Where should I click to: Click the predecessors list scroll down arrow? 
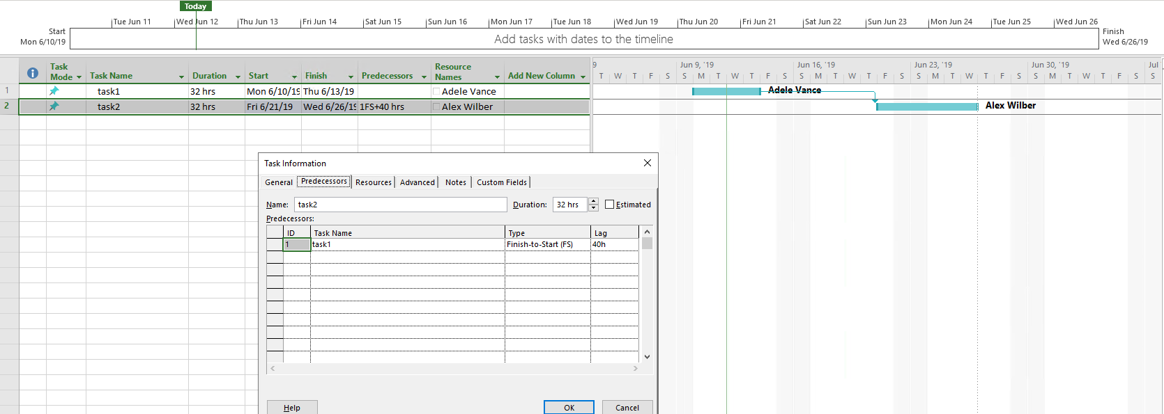tap(647, 357)
